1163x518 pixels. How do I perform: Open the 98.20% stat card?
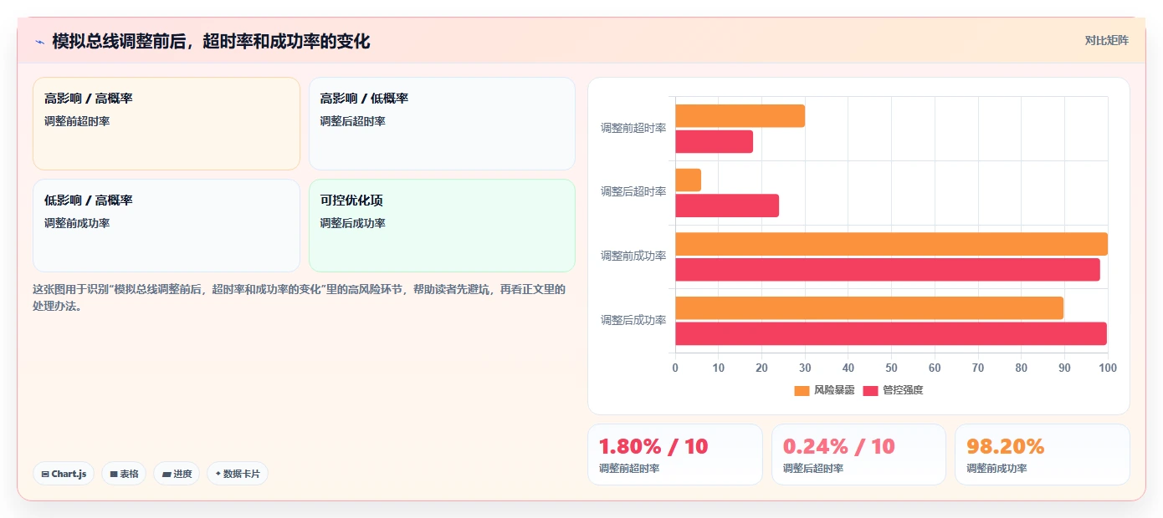click(1043, 455)
